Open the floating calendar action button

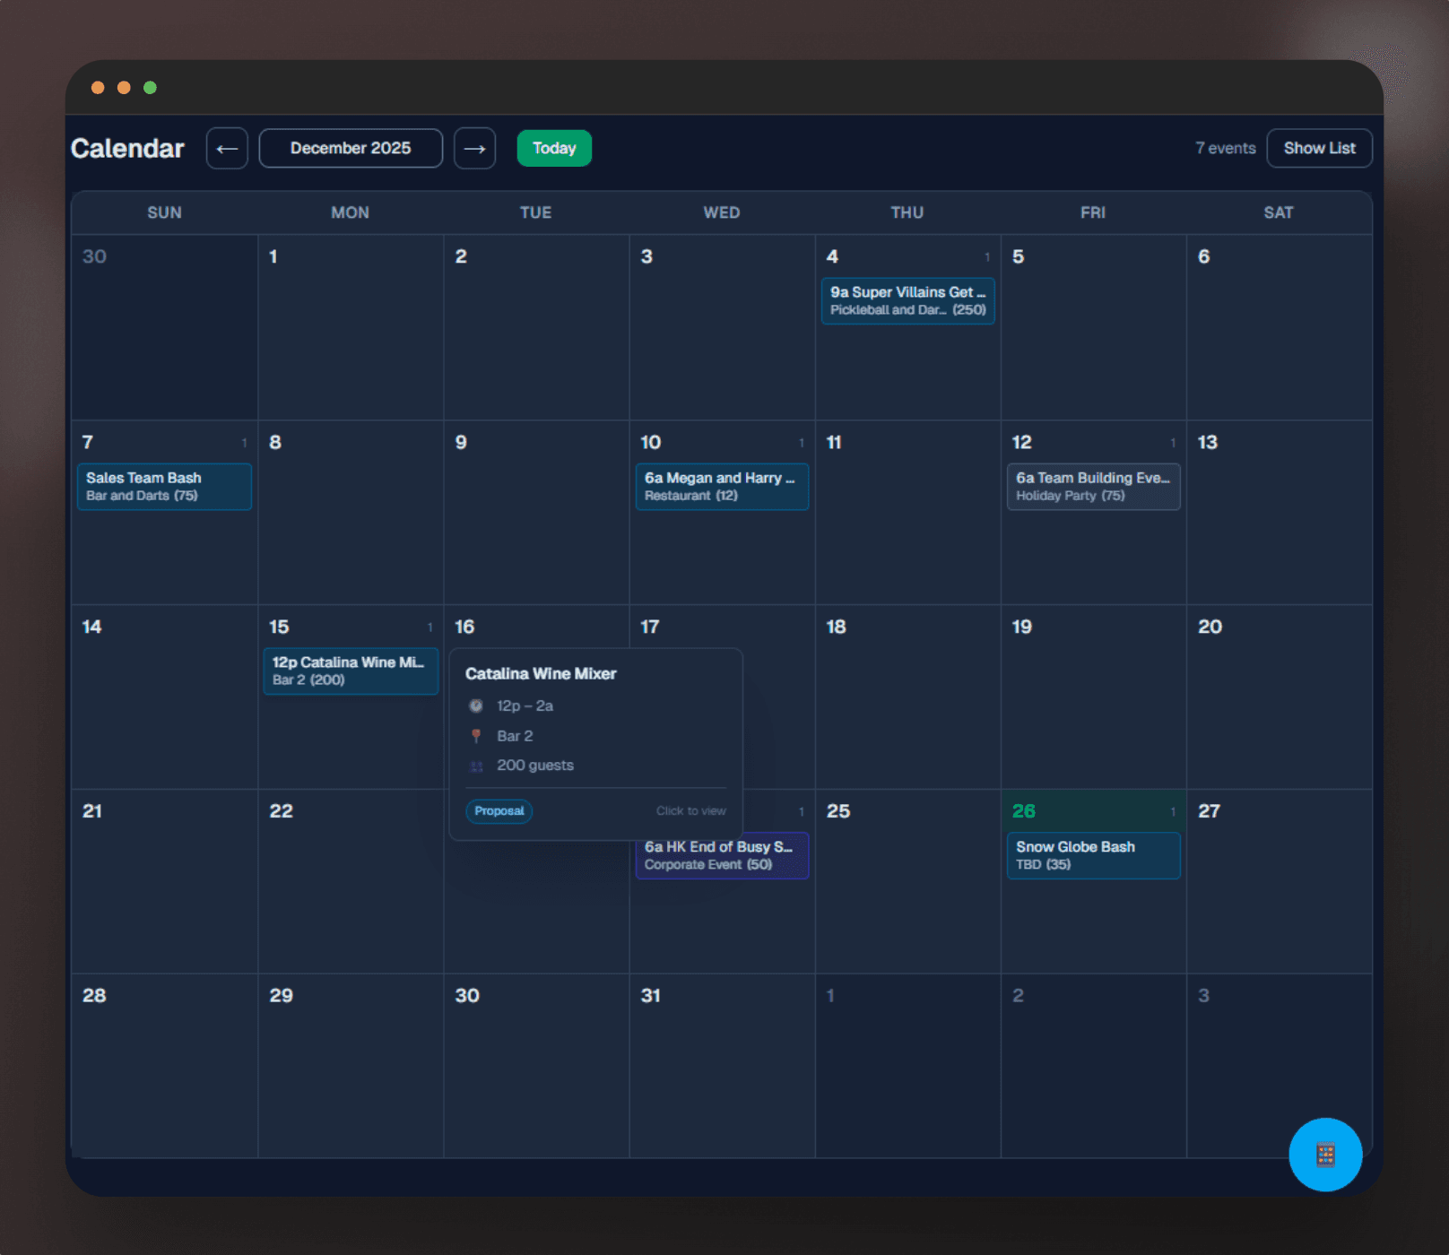tap(1324, 1155)
